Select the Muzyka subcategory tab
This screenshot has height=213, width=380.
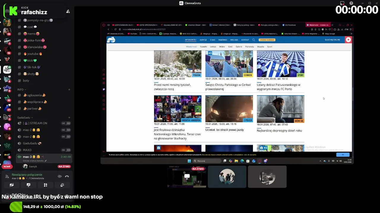click(261, 47)
